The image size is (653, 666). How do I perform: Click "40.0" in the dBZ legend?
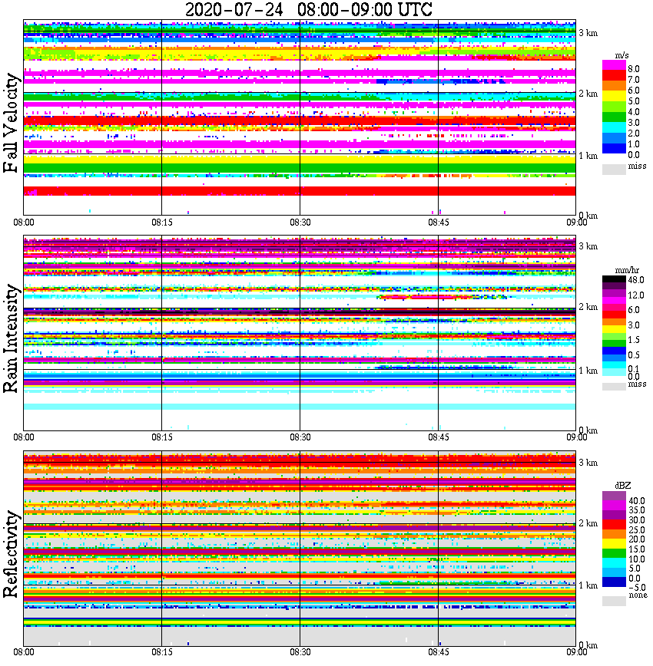point(637,501)
